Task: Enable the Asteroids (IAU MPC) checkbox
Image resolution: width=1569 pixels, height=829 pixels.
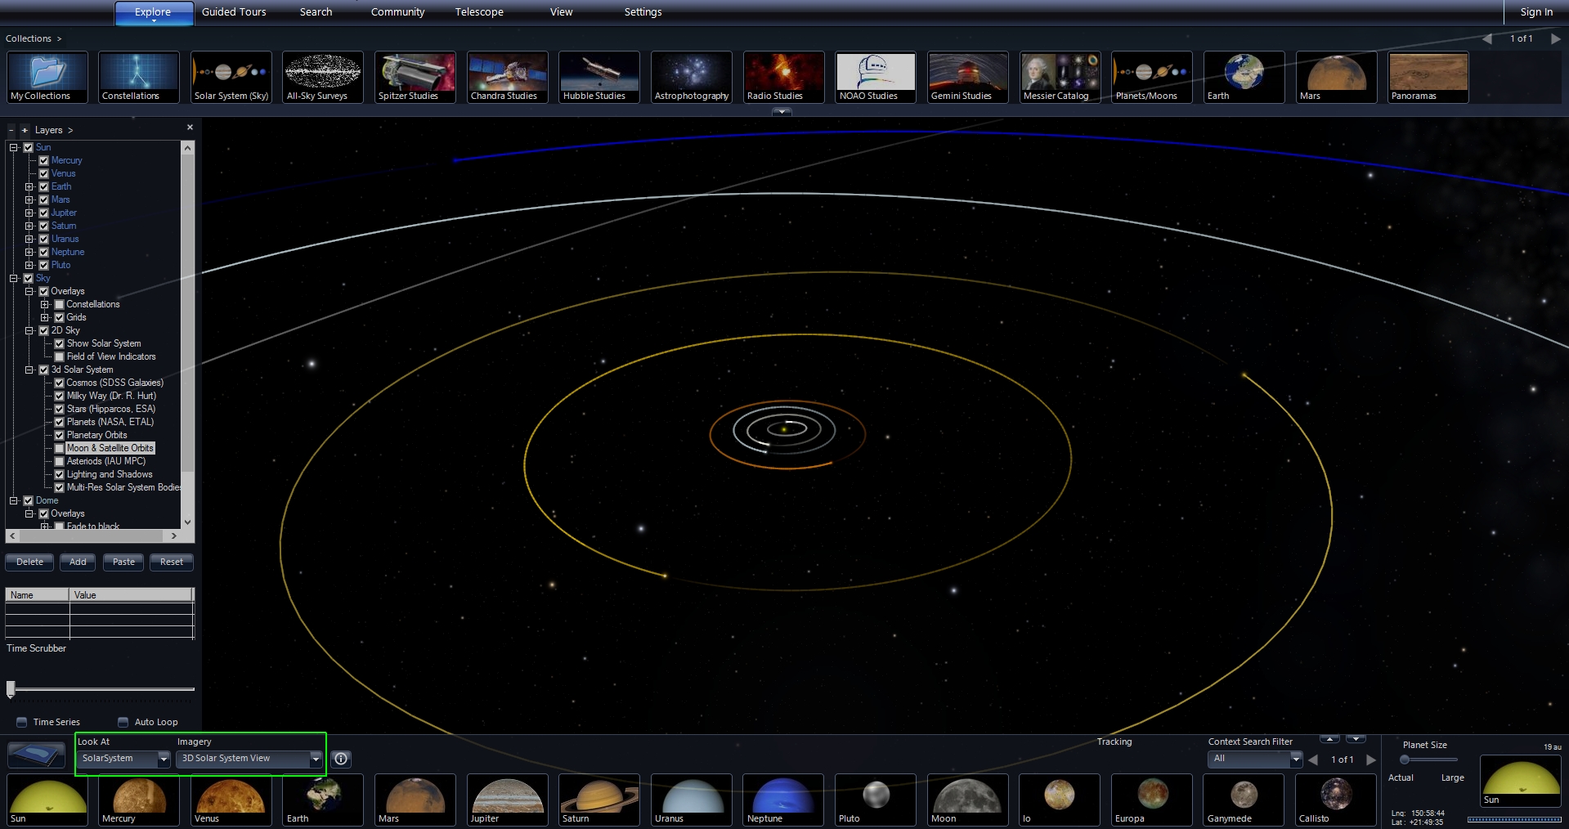Action: point(59,461)
